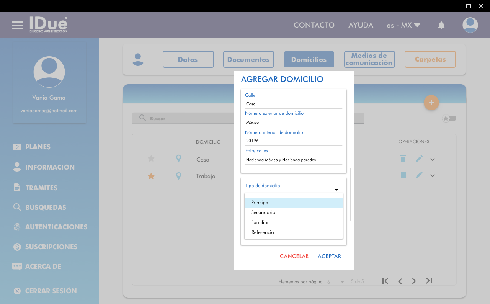Click the location pin for Casa
The image size is (490, 304).
[178, 159]
